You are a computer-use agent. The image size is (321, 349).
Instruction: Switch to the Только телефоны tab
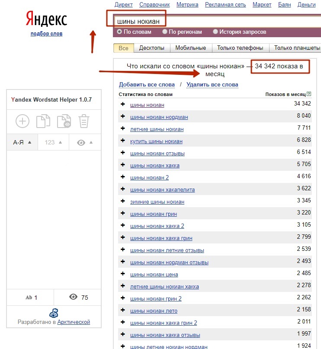click(240, 48)
